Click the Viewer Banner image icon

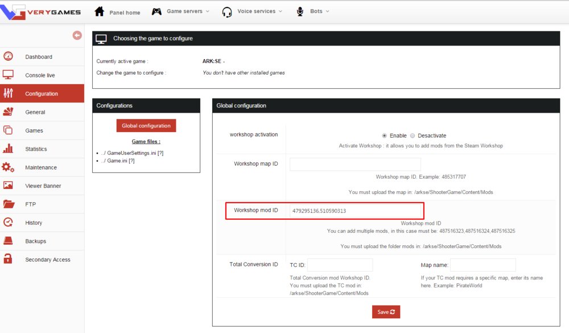8,186
